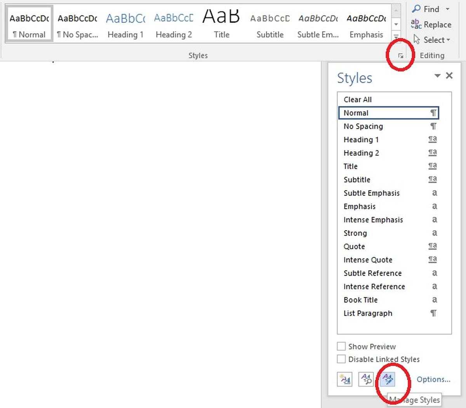The image size is (466, 408).
Task: Expand the styles gallery More arrow
Action: 396,37
